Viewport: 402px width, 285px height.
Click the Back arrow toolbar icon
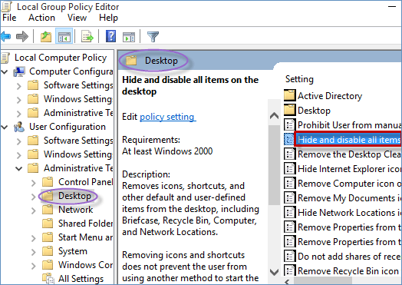(x=5, y=36)
